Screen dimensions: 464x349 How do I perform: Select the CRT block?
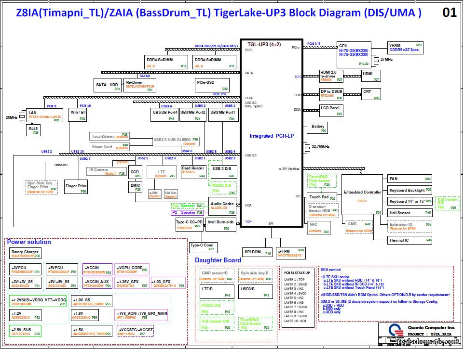pos(371,94)
